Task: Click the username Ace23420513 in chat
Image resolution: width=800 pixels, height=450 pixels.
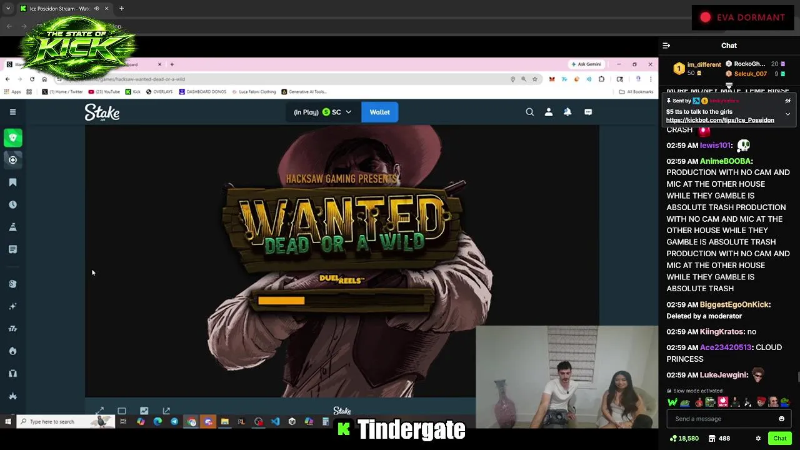Action: click(x=726, y=347)
